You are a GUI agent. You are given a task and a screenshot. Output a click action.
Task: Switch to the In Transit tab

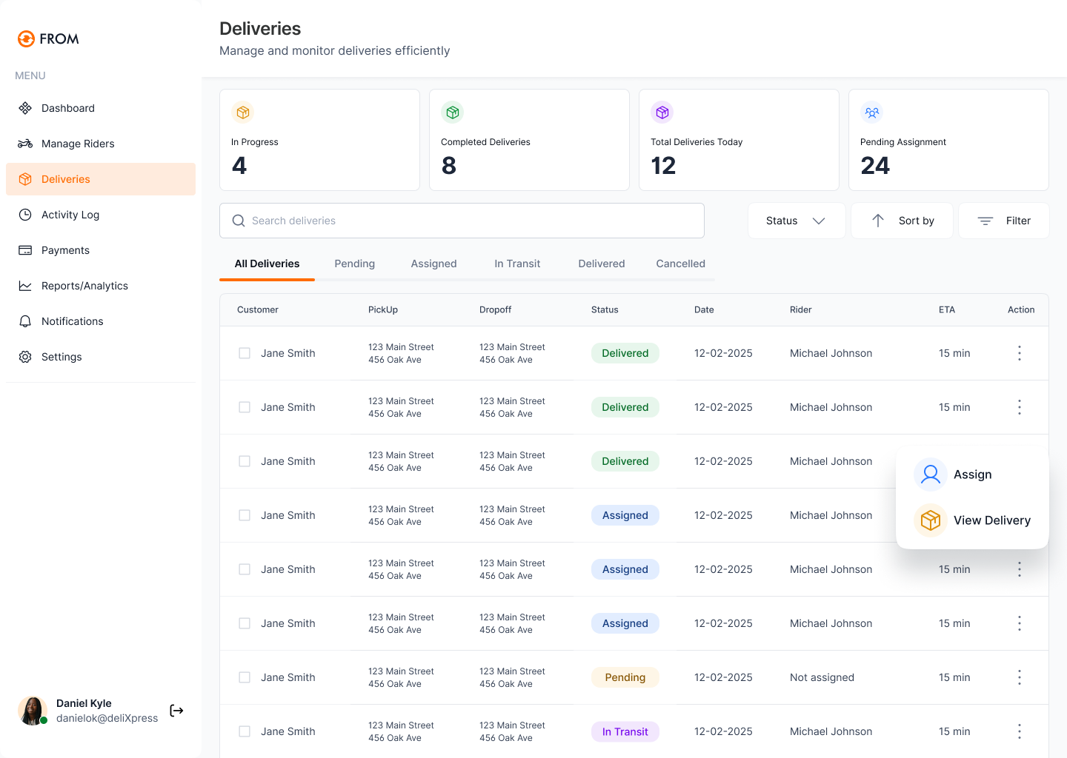[x=517, y=264]
